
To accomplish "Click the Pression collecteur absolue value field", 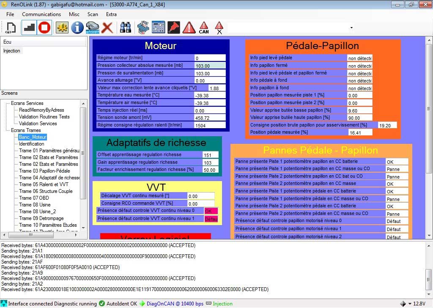I will (x=210, y=66).
